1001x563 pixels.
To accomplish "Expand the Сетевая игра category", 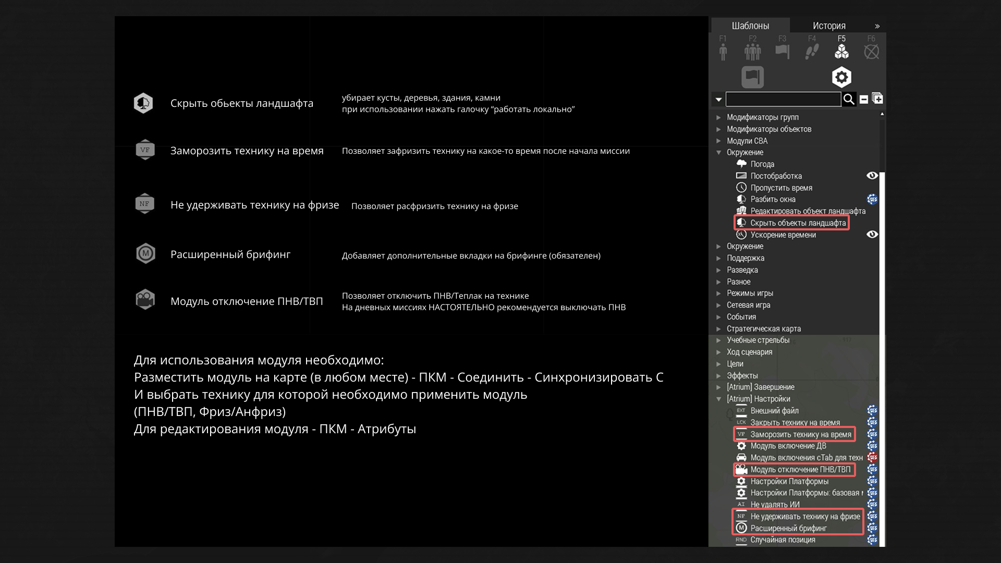I will pos(718,305).
